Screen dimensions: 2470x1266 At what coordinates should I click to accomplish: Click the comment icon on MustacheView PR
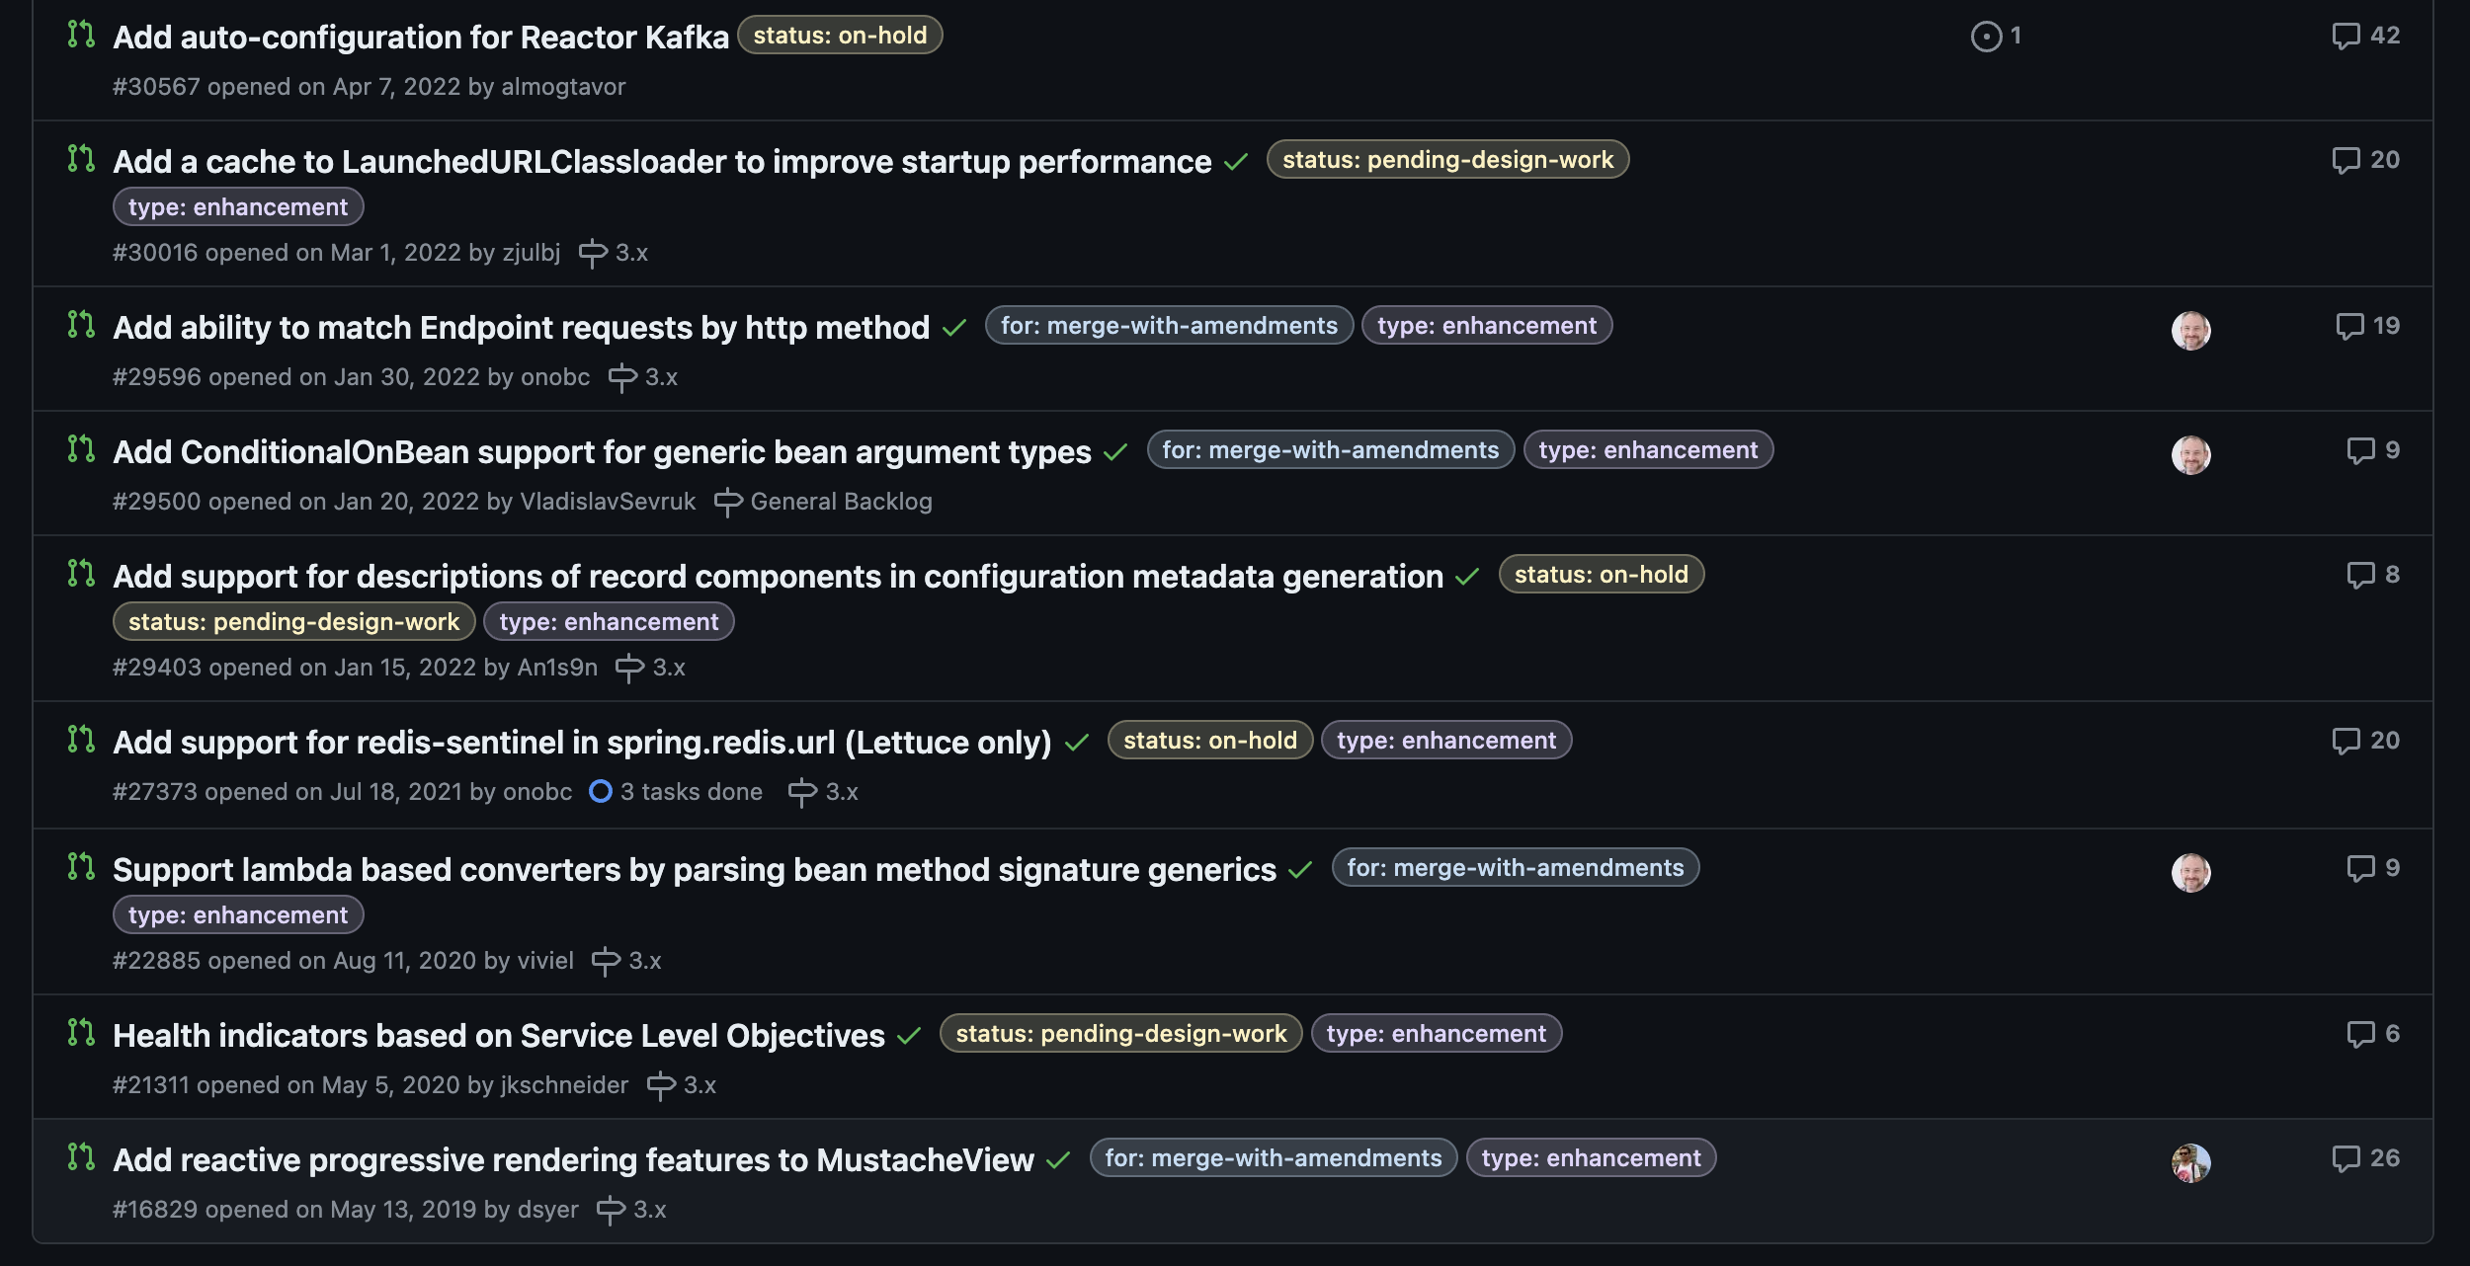[2346, 1159]
